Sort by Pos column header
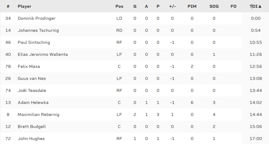269x144 pixels. click(119, 6)
